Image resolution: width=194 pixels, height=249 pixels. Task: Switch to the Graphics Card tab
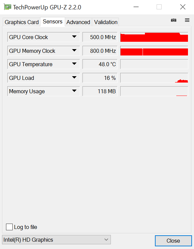coord(22,22)
